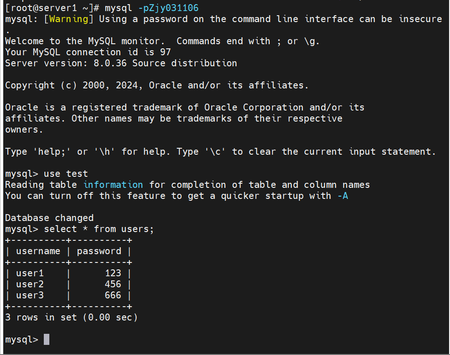Click the Server version: 8.0.36 line
Image resolution: width=450 pixels, height=355 pixels.
pyautogui.click(x=121, y=64)
